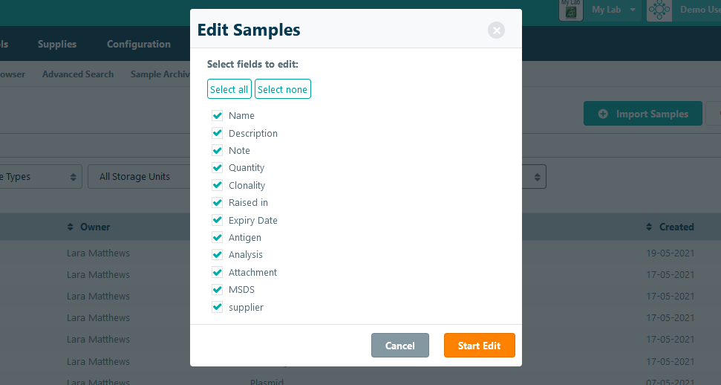Toggle the Clonality checkbox
The width and height of the screenshot is (721, 385).
coord(217,185)
